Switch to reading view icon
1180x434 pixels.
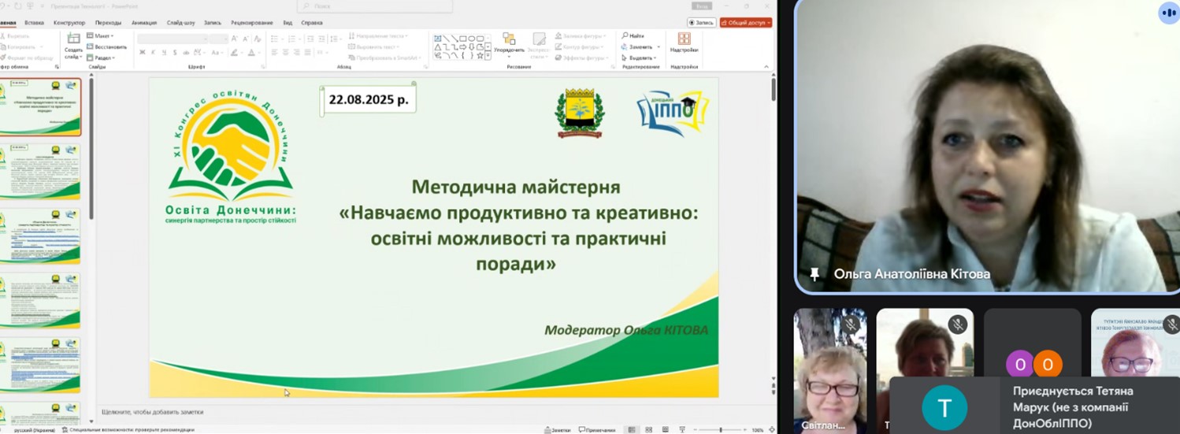pyautogui.click(x=664, y=430)
